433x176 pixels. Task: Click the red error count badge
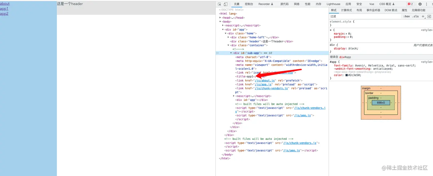pyautogui.click(x=410, y=4)
